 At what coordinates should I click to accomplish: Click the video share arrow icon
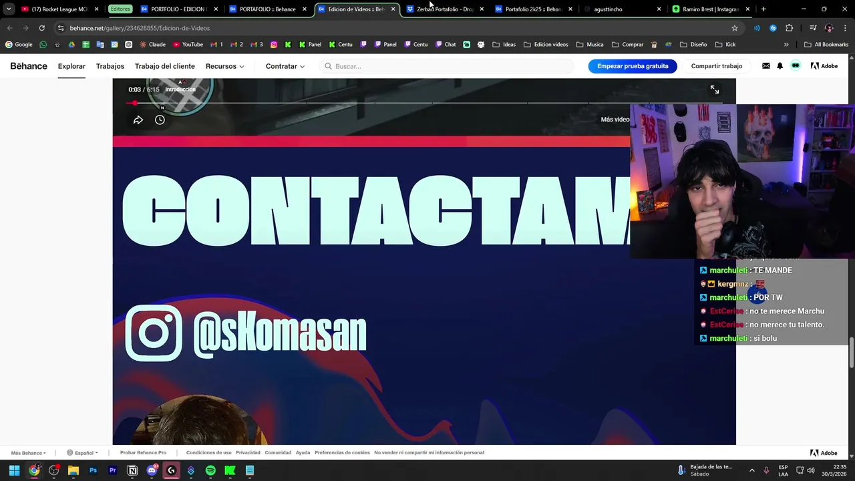click(138, 120)
